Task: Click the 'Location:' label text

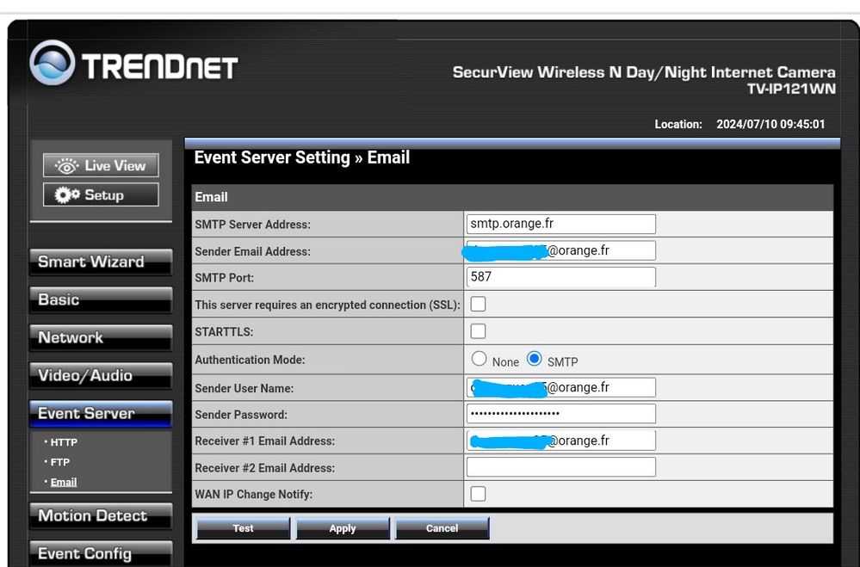Action: pyautogui.click(x=678, y=124)
